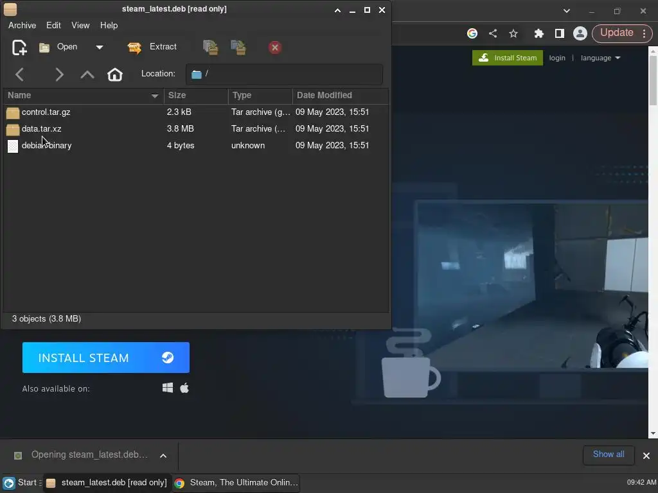Open download options caret for steam_latest.deb
Image resolution: width=658 pixels, height=493 pixels.
pos(163,456)
